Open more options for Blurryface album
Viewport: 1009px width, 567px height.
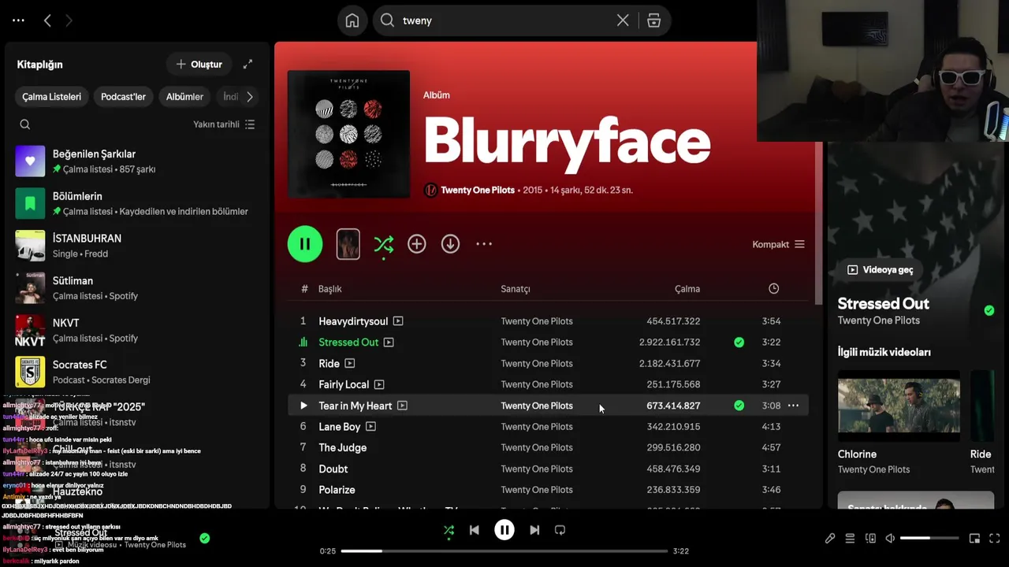(x=484, y=244)
